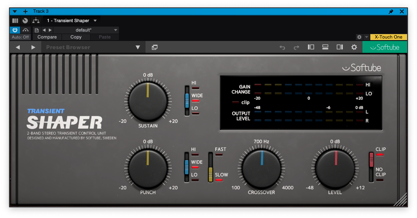Screen dimensions: 417x218
Task: Go to previous preset small left arrow
Action: pos(44,30)
